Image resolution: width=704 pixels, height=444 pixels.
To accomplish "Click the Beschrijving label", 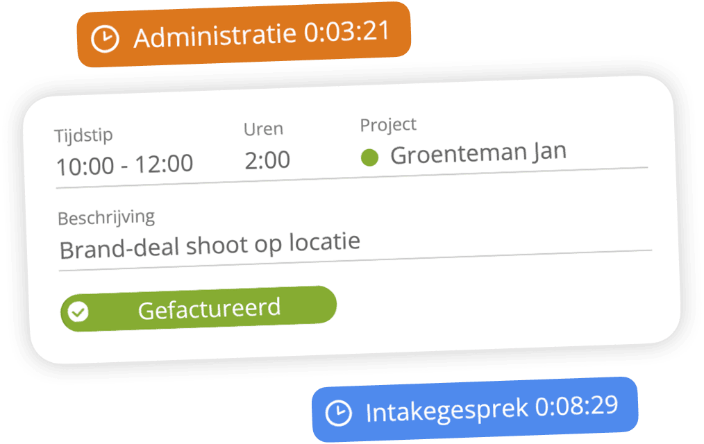I will (106, 218).
